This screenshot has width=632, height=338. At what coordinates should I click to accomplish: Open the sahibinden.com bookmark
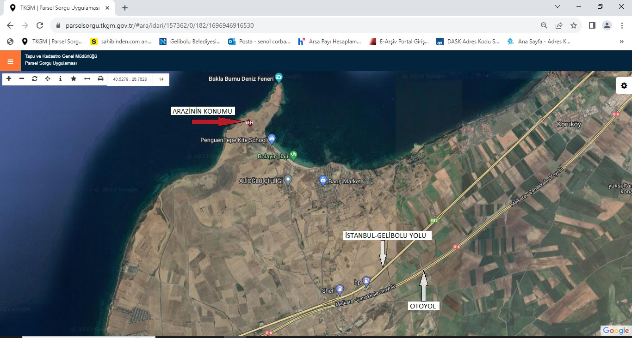(x=121, y=42)
